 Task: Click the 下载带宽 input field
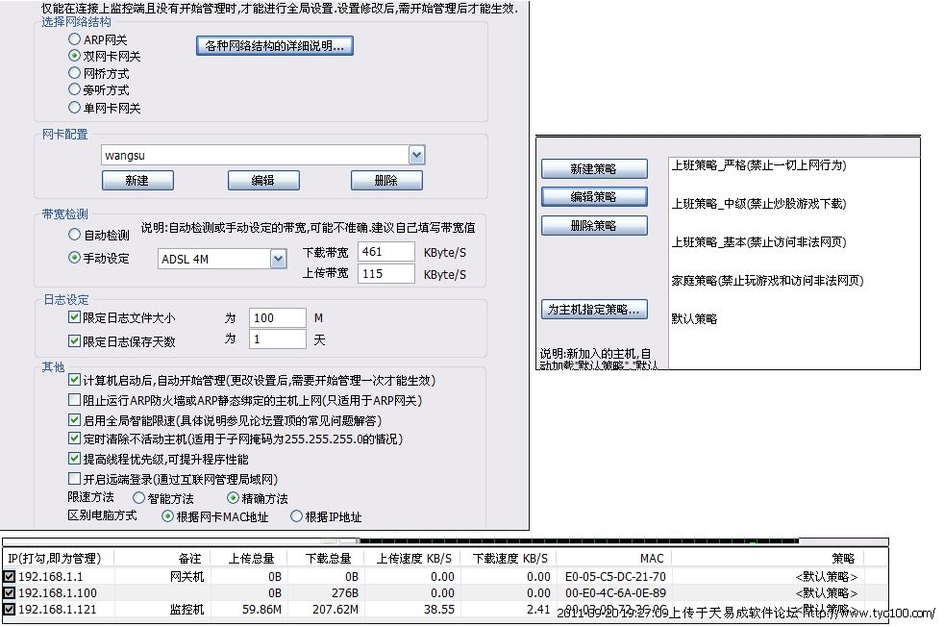coord(385,251)
